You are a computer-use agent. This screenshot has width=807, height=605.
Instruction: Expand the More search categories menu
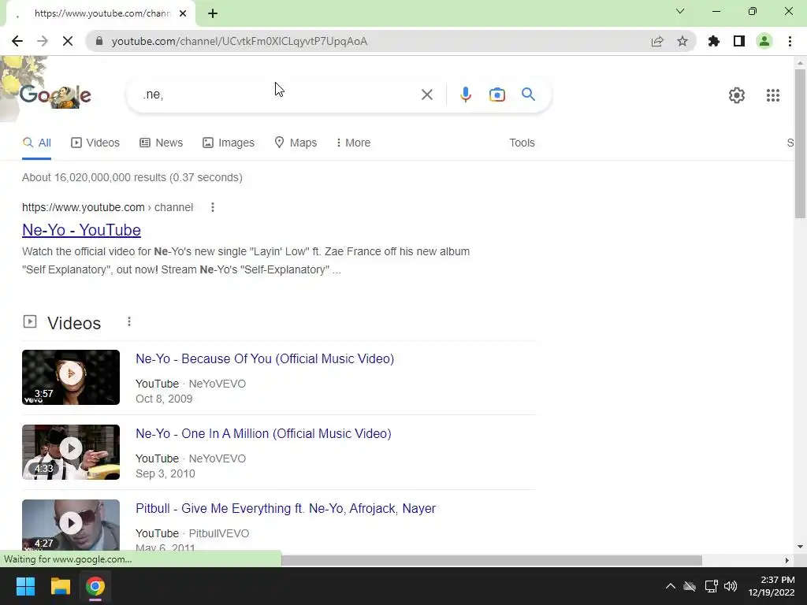(353, 143)
